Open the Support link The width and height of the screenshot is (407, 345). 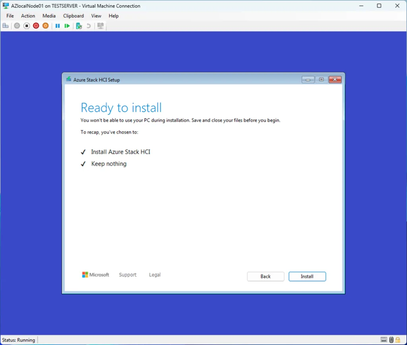(x=128, y=275)
